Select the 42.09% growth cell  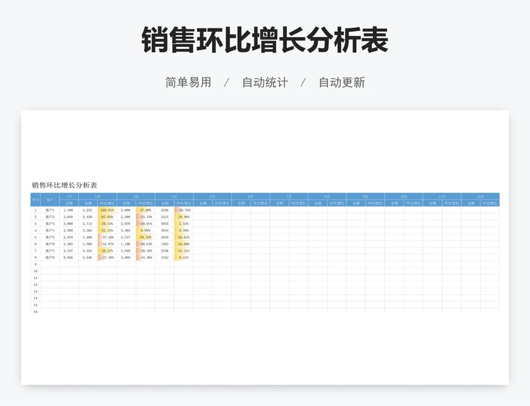point(184,244)
